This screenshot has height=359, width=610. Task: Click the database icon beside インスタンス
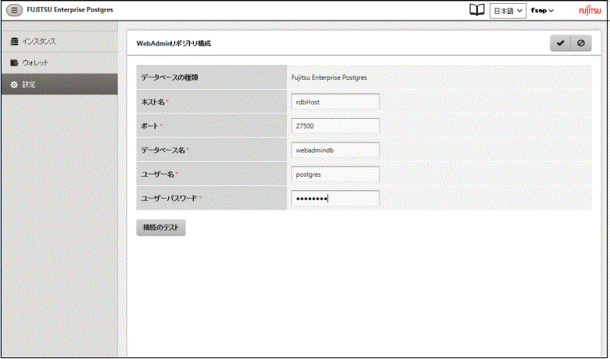point(14,41)
